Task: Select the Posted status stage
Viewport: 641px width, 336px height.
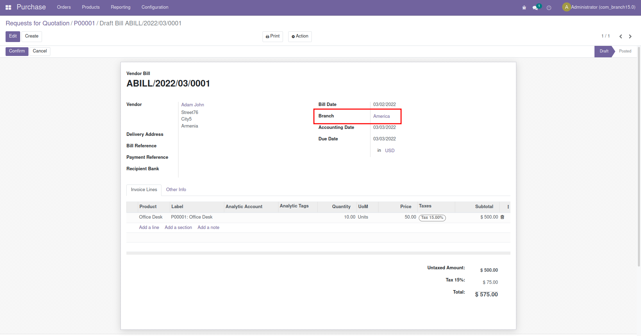Action: [x=625, y=51]
